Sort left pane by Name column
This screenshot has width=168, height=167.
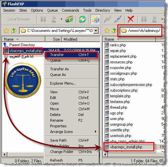pyautogui.click(x=24, y=39)
